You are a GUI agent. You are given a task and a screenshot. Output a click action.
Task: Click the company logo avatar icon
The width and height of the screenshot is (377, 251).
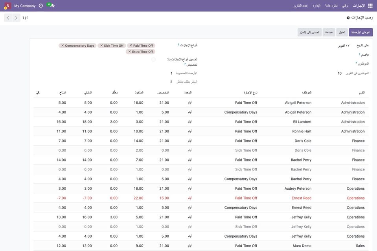pos(7,6)
